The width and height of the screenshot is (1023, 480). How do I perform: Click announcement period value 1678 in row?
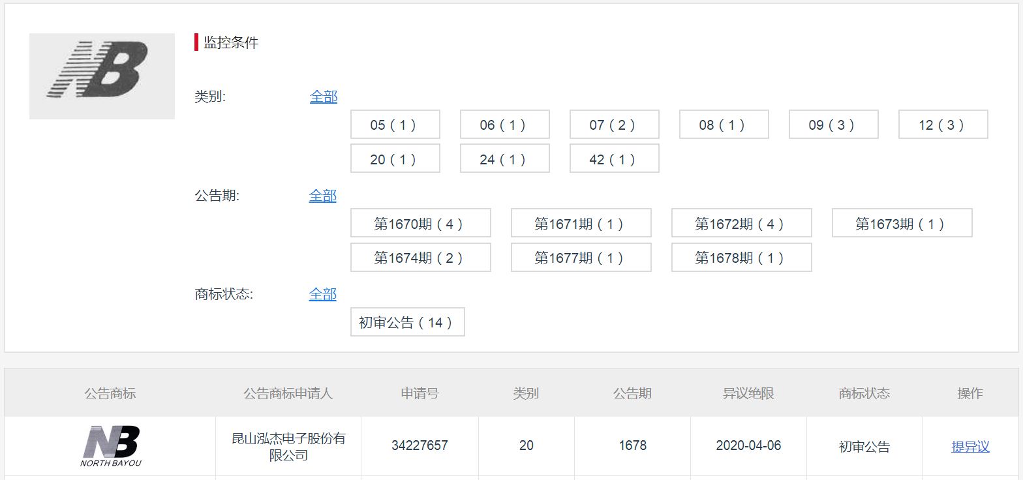[632, 445]
